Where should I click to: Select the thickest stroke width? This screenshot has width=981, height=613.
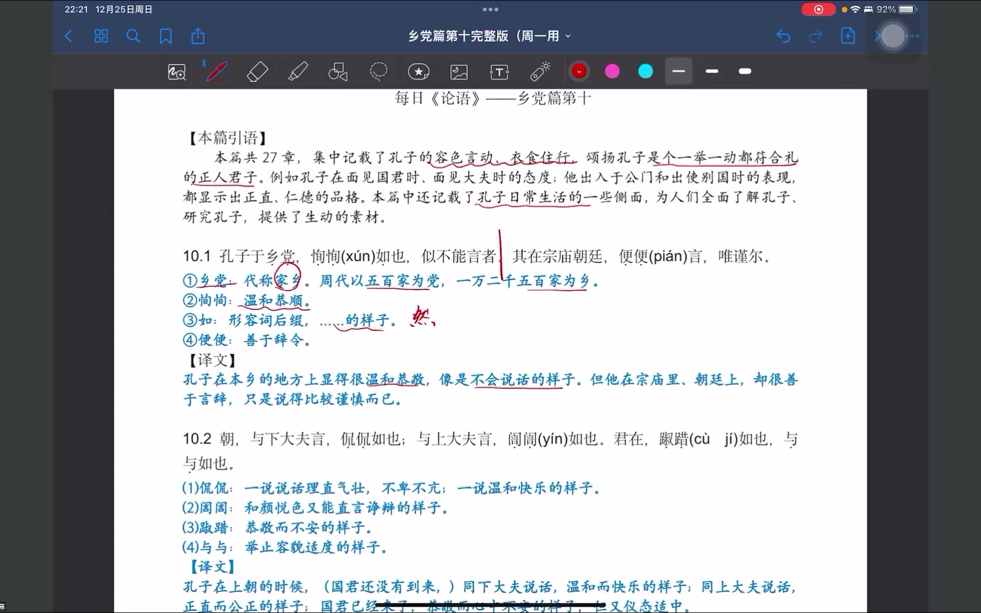click(745, 72)
